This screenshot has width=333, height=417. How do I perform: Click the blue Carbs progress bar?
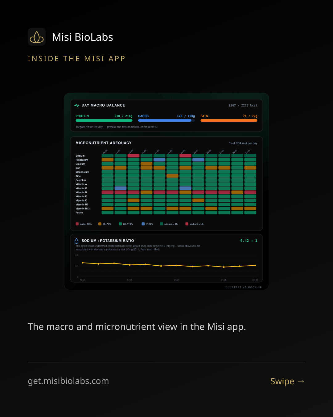[x=166, y=120]
